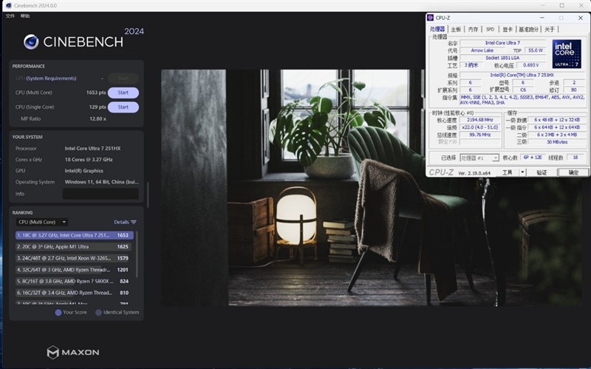Viewport: 591px width, 369px height.
Task: Click the Maxon logo
Action: [73, 353]
